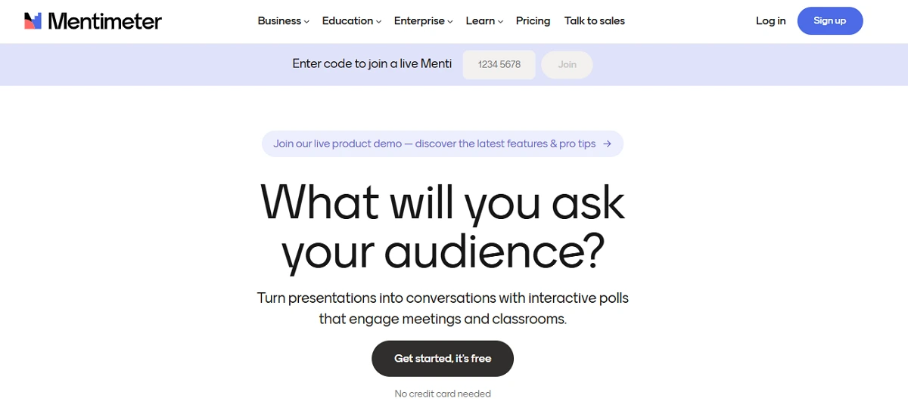Open the Learn dropdown menu
908x420 pixels.
[484, 21]
